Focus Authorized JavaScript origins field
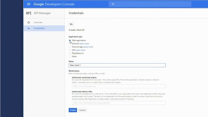 click(119, 86)
